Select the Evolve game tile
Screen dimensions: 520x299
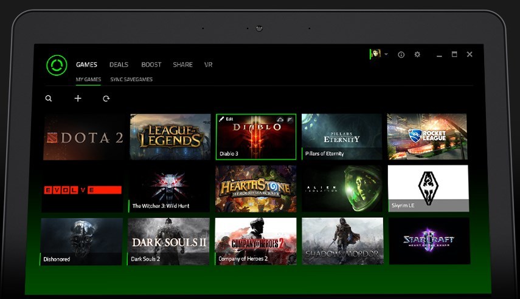pos(83,189)
